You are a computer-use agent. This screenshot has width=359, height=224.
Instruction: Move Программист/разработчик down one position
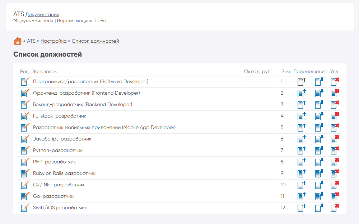[x=319, y=82]
